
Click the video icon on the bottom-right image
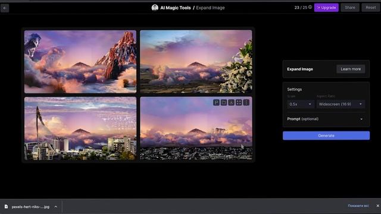point(224,103)
